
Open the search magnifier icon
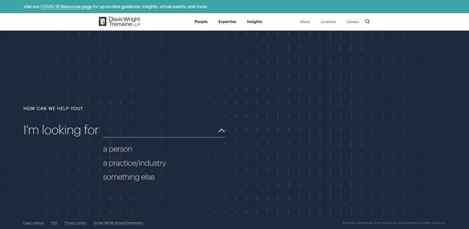[x=367, y=22]
